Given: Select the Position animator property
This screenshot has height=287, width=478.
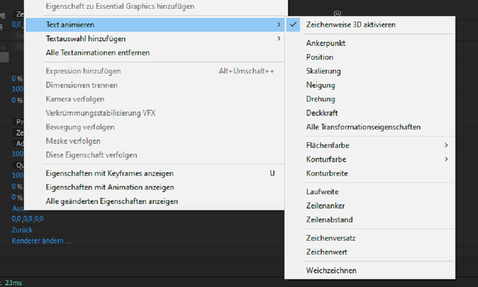Looking at the screenshot, I should point(320,57).
